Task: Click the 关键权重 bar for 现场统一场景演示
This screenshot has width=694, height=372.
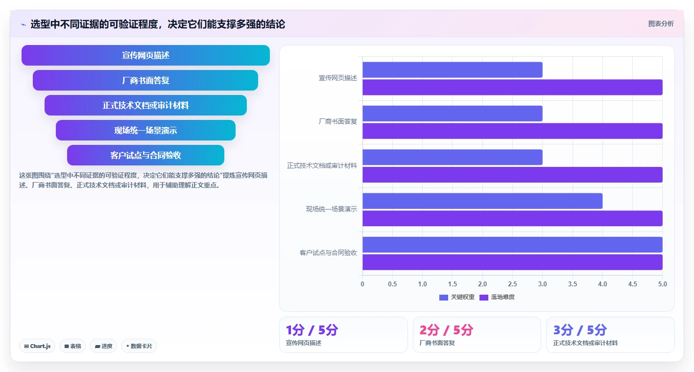Action: coord(482,201)
